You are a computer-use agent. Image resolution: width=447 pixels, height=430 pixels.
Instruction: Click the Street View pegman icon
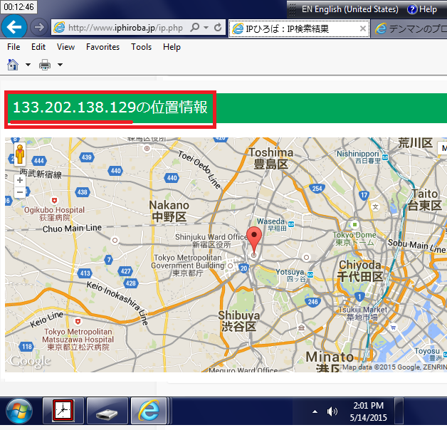20,154
